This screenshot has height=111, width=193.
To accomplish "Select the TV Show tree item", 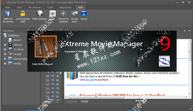I will [18, 49].
